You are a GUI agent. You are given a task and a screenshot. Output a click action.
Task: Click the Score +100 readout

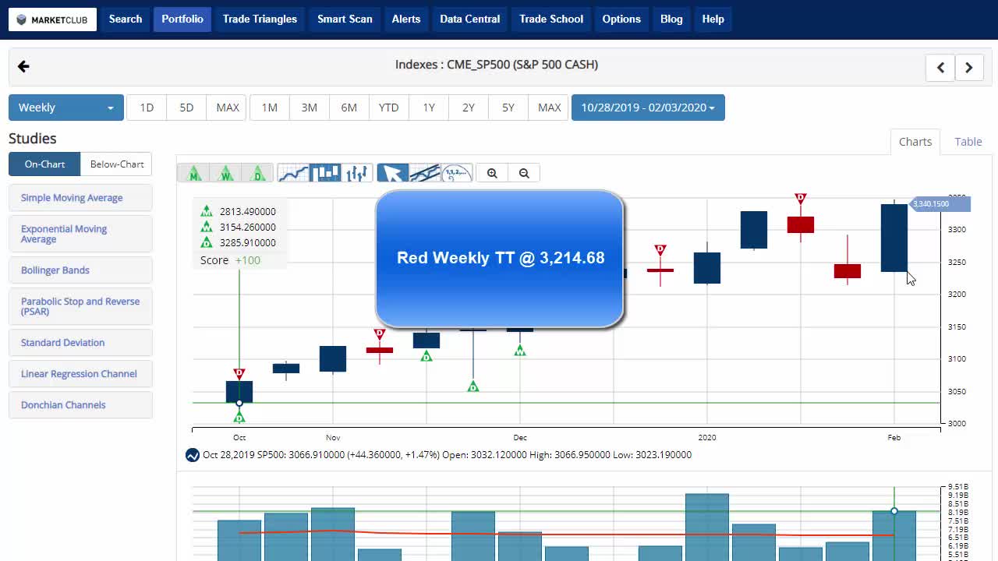231,260
